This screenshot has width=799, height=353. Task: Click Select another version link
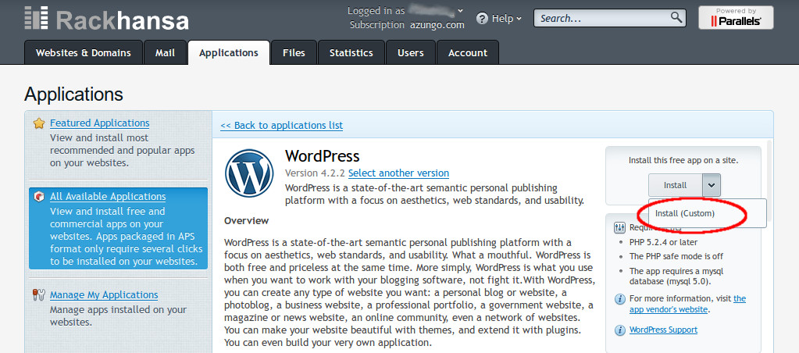coord(398,173)
